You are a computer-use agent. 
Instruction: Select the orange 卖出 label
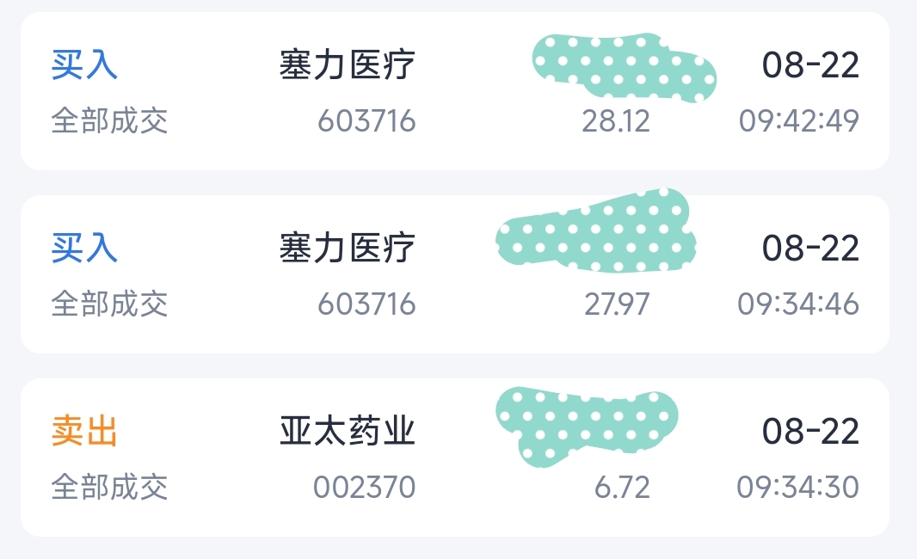coord(84,432)
